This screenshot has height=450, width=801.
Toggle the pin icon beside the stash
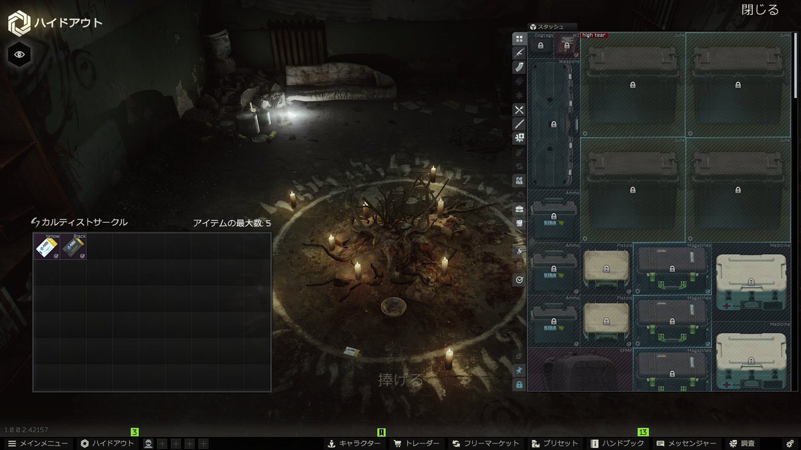tap(519, 370)
